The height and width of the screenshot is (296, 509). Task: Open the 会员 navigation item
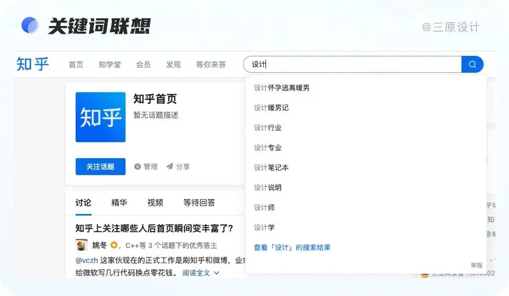[143, 64]
